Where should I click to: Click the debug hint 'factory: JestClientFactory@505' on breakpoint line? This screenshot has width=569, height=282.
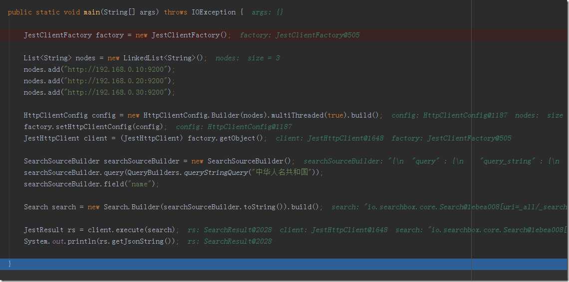click(x=300, y=35)
